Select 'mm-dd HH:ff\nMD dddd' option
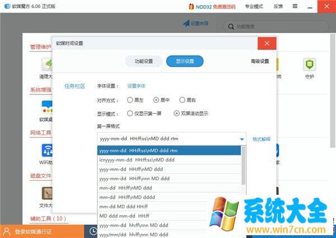Screen dimensions: 336x238 (x=152, y=197)
